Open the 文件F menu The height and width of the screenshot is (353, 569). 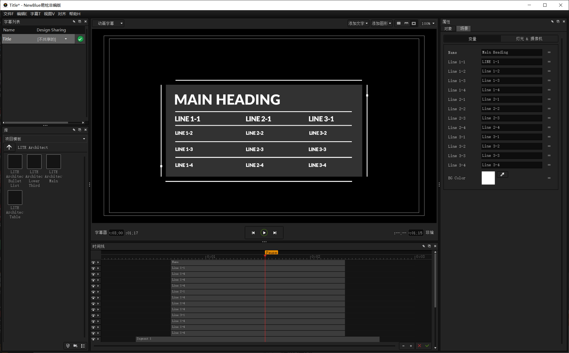coord(8,14)
